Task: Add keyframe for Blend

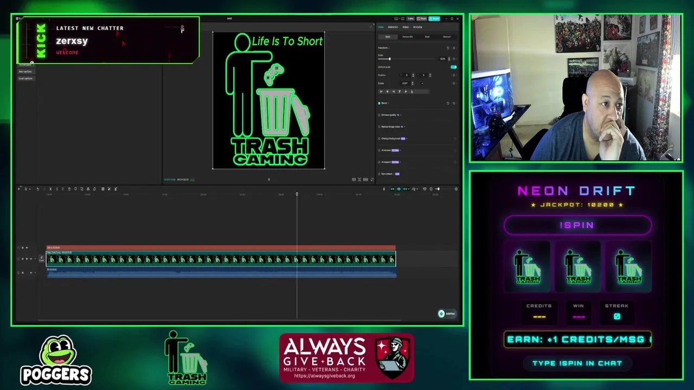Action: click(x=454, y=103)
